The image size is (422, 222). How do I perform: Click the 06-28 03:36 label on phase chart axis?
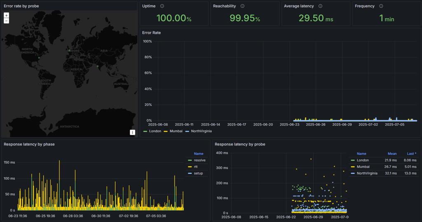click(x=73, y=216)
